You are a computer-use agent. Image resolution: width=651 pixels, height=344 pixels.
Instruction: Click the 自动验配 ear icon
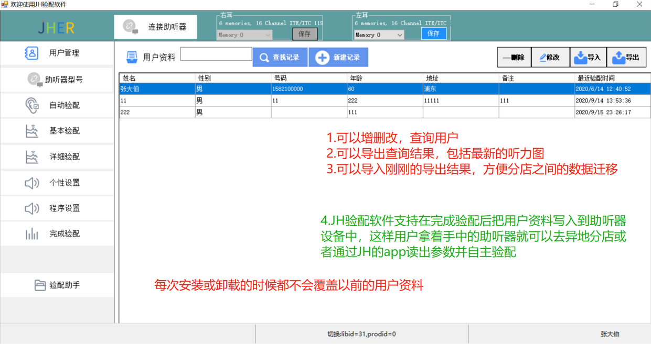[x=31, y=105]
